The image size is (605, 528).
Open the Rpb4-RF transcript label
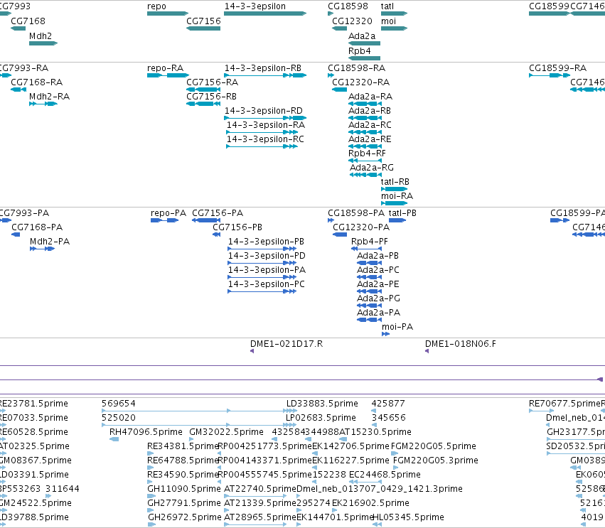(367, 153)
